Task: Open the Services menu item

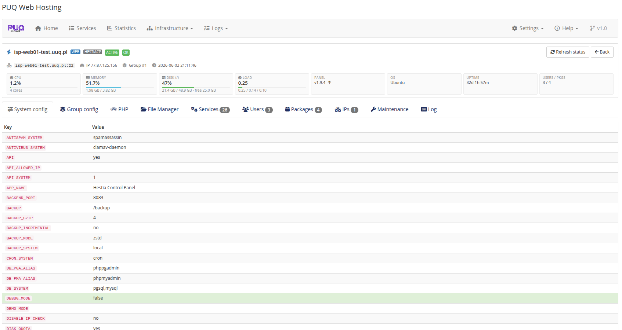Action: (83, 28)
